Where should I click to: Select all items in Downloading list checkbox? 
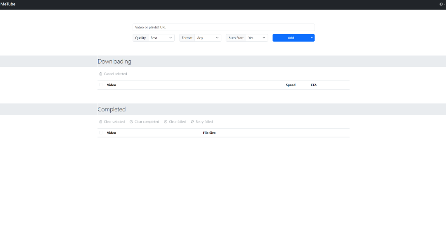click(x=101, y=85)
